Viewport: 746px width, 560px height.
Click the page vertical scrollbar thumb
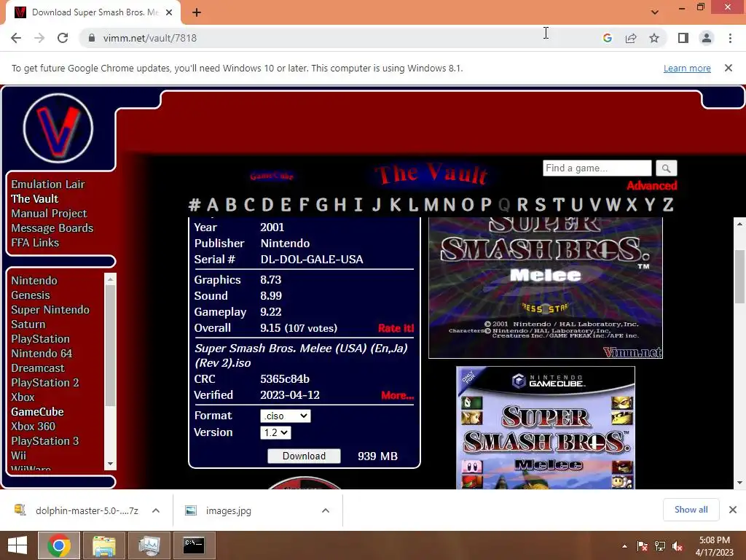(x=739, y=276)
